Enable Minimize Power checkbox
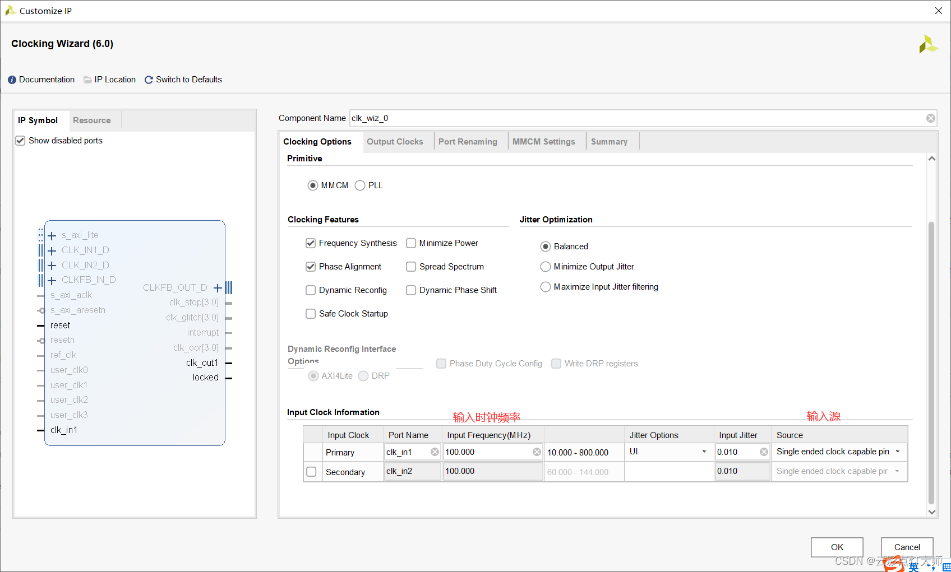951x572 pixels. tap(411, 243)
